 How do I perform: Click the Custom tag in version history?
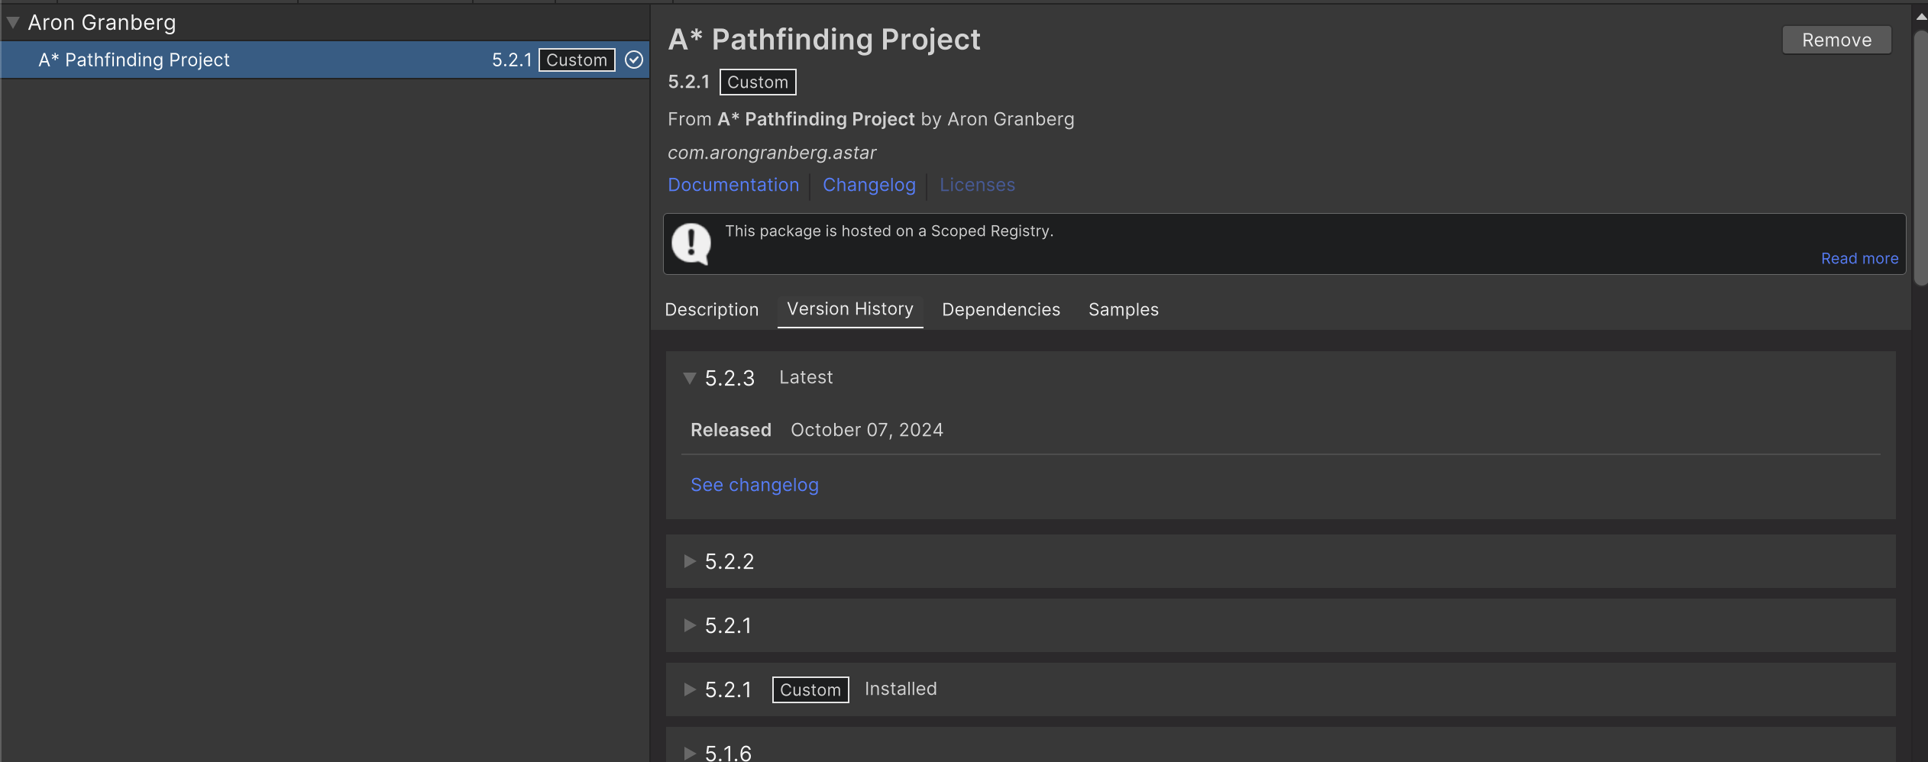point(810,689)
